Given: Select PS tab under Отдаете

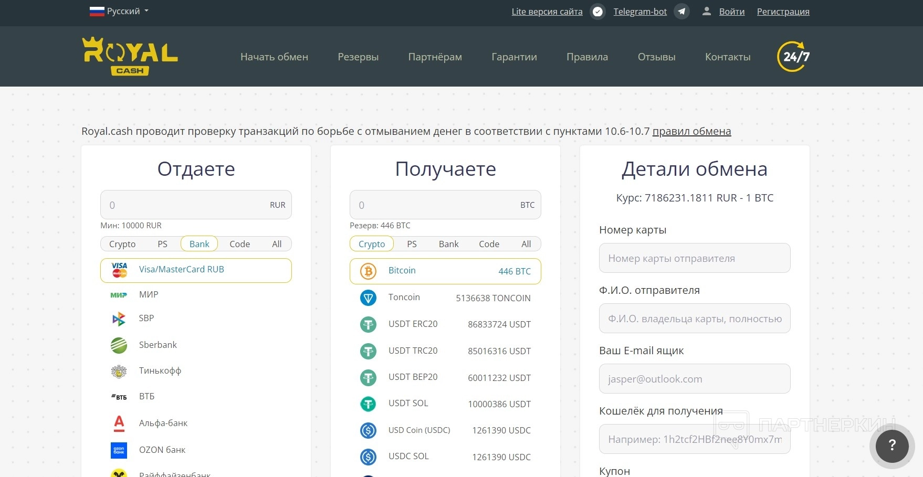Looking at the screenshot, I should point(163,244).
